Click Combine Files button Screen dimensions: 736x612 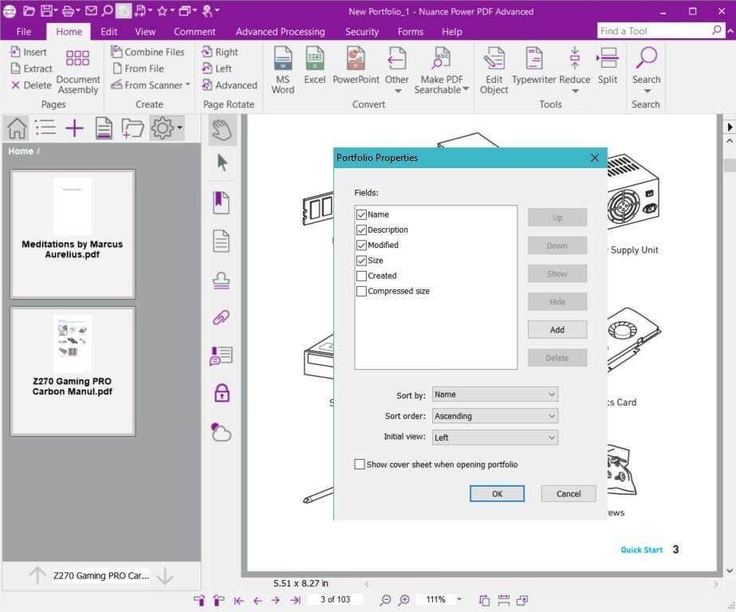click(x=148, y=52)
